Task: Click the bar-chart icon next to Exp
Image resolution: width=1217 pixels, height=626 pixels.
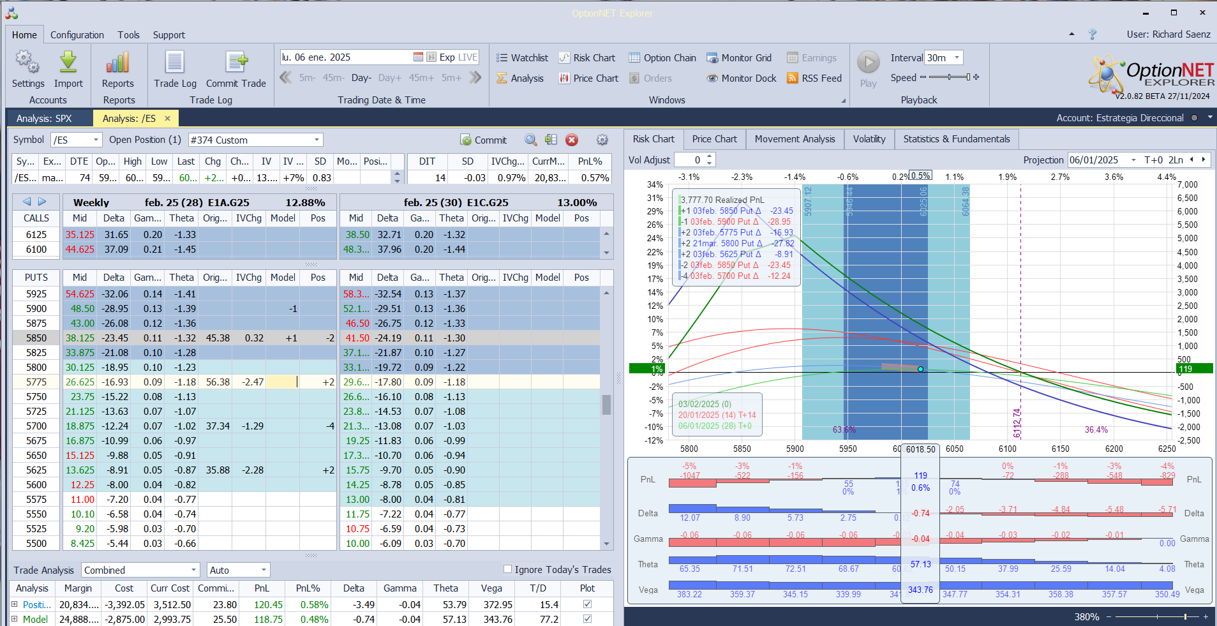Action: (431, 57)
